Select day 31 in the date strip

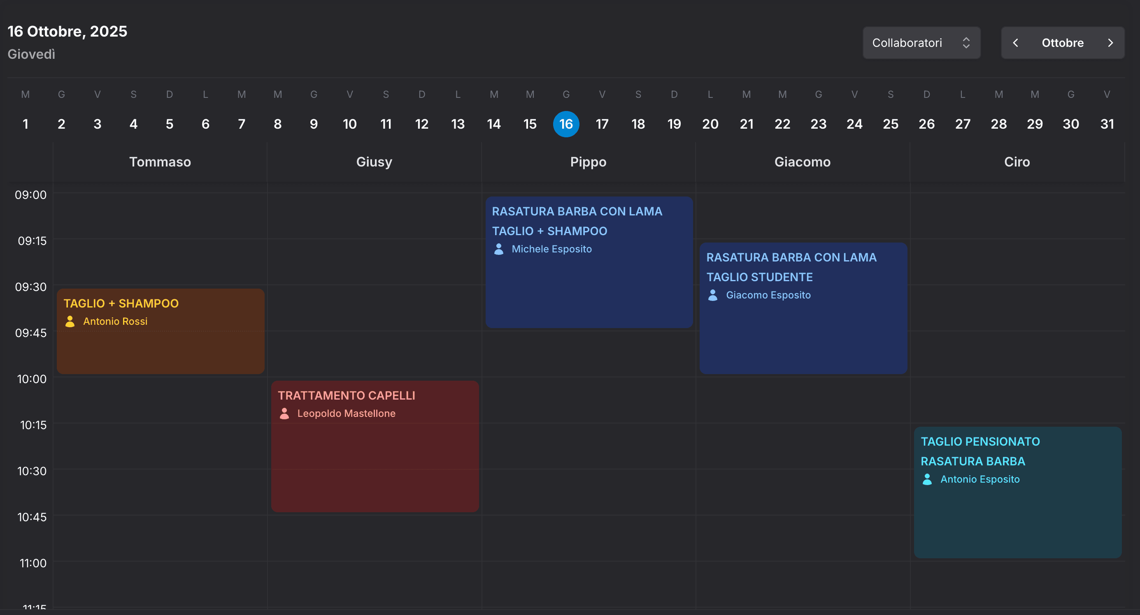[x=1107, y=124]
